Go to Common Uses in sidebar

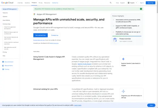click(x=7, y=24)
